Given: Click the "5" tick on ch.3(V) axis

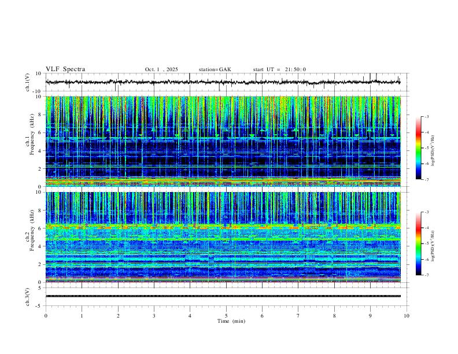Looking at the screenshot, I should click(x=40, y=288).
